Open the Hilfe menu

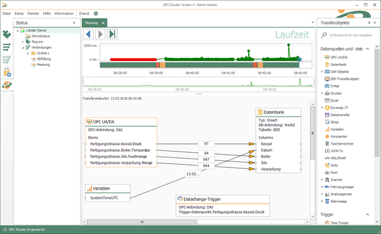point(46,13)
